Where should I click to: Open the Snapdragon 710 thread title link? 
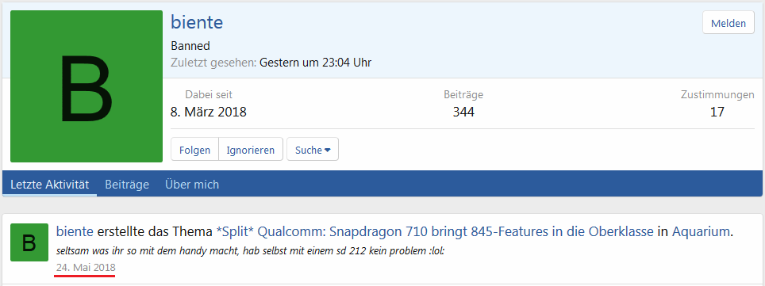[x=435, y=232]
